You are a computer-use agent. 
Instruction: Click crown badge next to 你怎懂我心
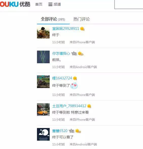(74, 53)
